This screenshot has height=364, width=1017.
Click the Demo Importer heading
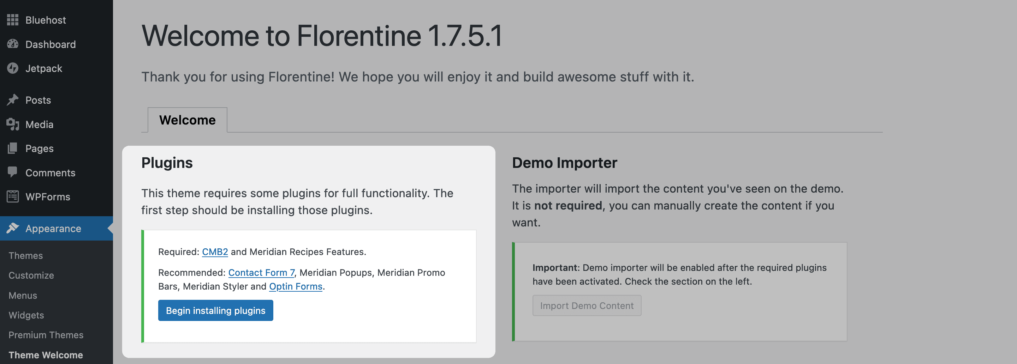click(565, 163)
